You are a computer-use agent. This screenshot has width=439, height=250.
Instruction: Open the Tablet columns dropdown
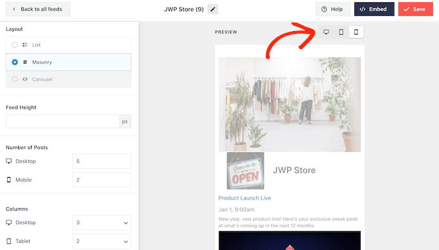101,241
